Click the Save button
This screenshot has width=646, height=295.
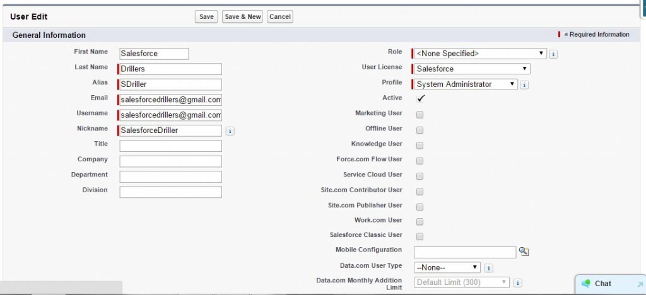[206, 17]
